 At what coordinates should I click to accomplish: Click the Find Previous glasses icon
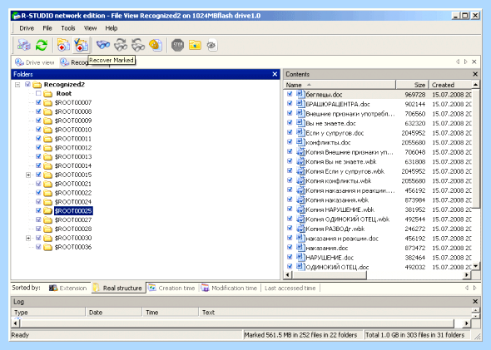[x=138, y=45]
